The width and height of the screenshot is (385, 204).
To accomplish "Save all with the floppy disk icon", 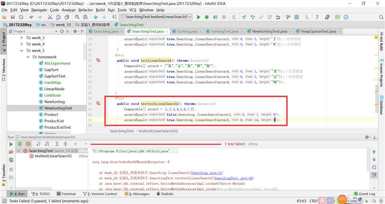I will (x=13, y=17).
